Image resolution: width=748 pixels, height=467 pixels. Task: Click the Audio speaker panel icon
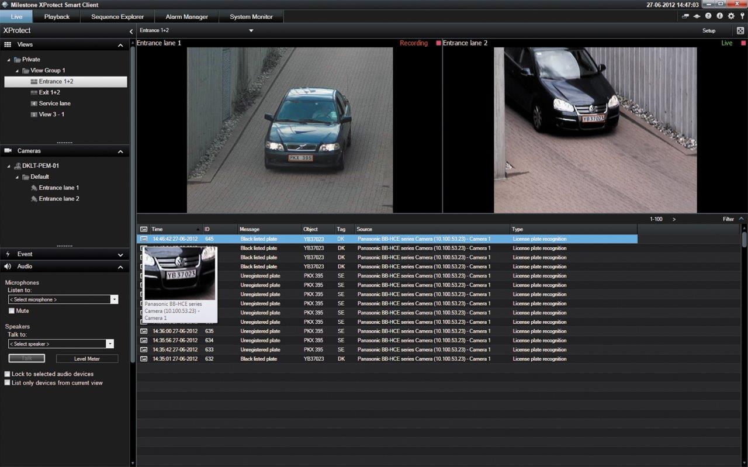8,267
